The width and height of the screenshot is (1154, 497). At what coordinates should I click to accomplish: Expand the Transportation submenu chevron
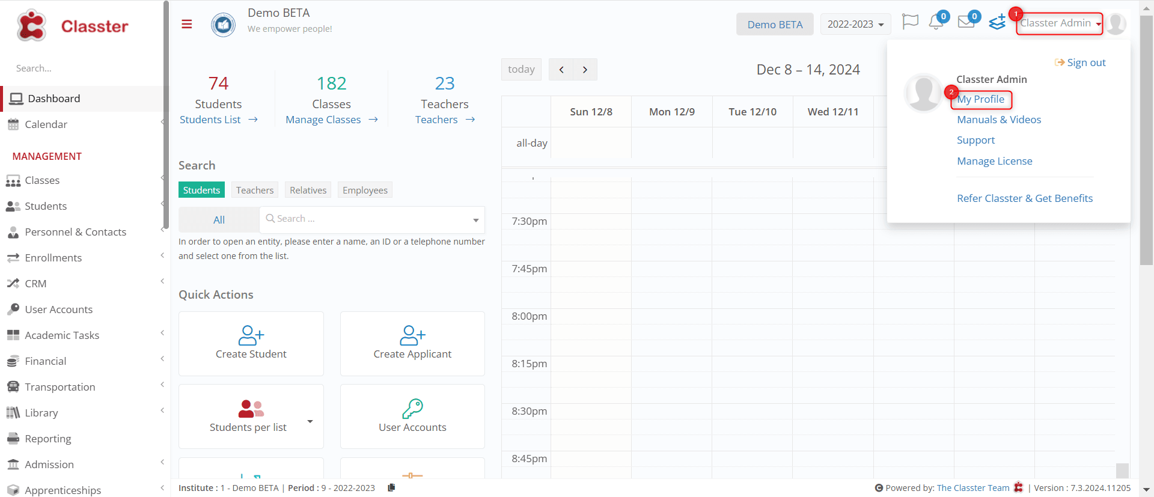click(162, 385)
